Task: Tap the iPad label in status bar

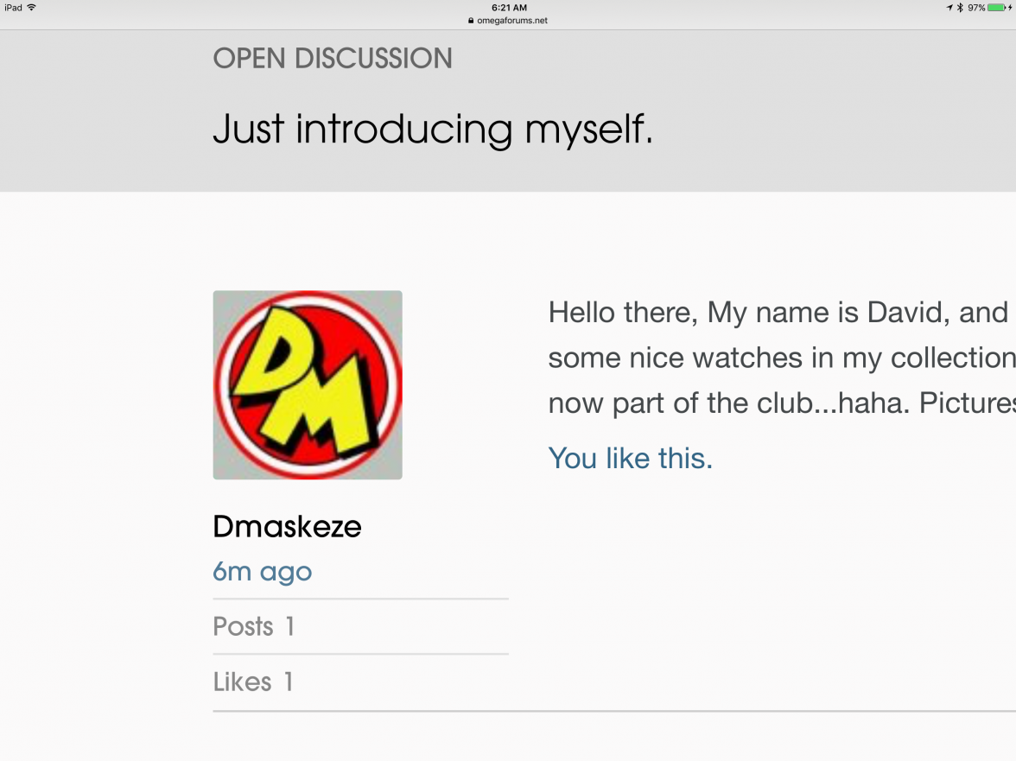Action: click(13, 7)
